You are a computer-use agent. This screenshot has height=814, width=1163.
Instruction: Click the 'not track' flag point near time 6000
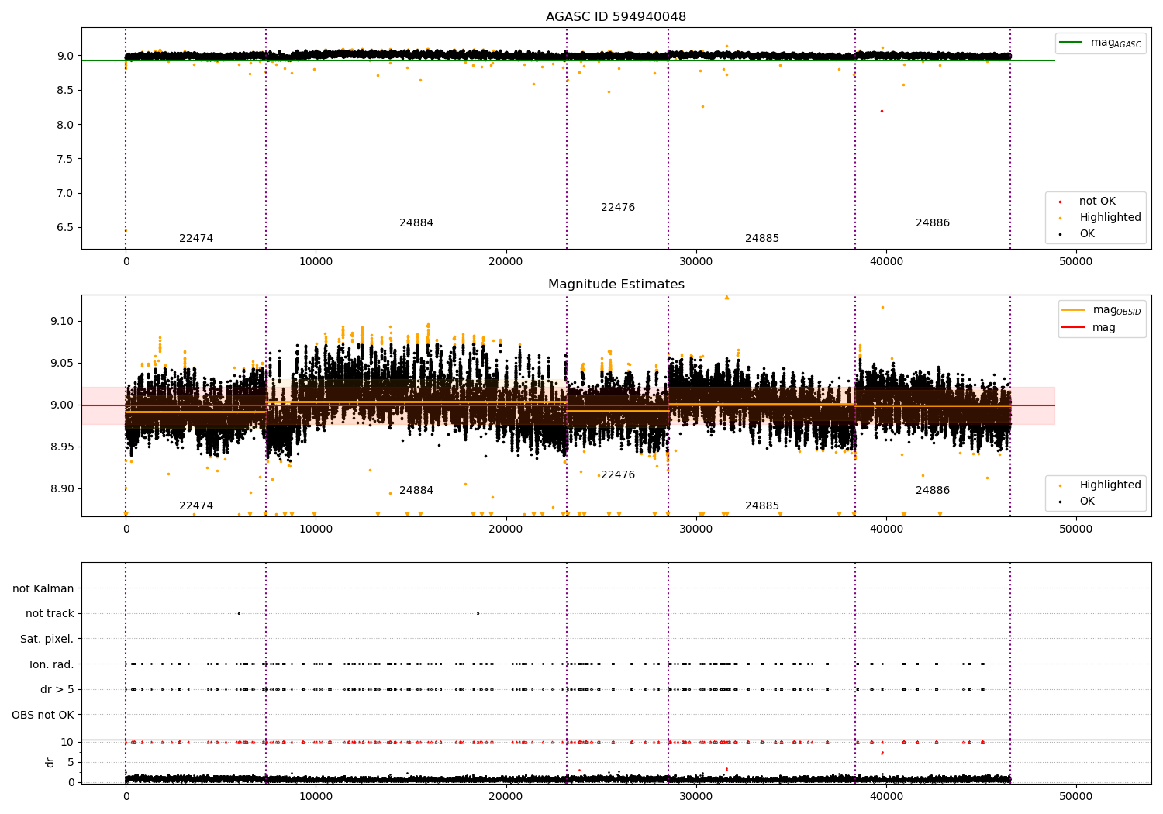click(239, 613)
